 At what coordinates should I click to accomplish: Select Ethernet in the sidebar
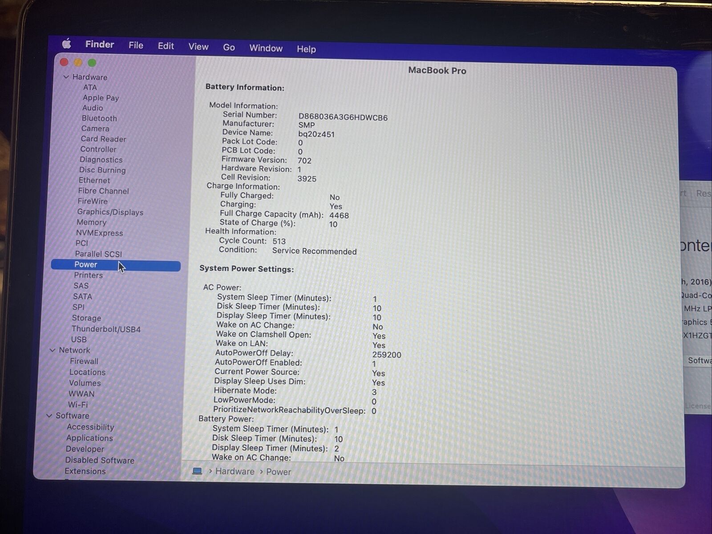click(x=94, y=180)
